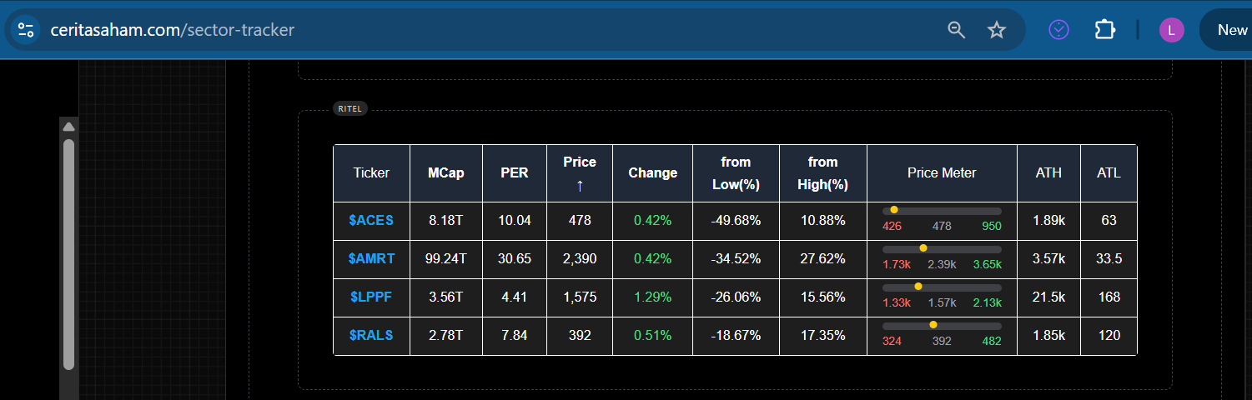Sort table by the Change column header
Viewport: 1252px width, 400px height.
coord(652,173)
